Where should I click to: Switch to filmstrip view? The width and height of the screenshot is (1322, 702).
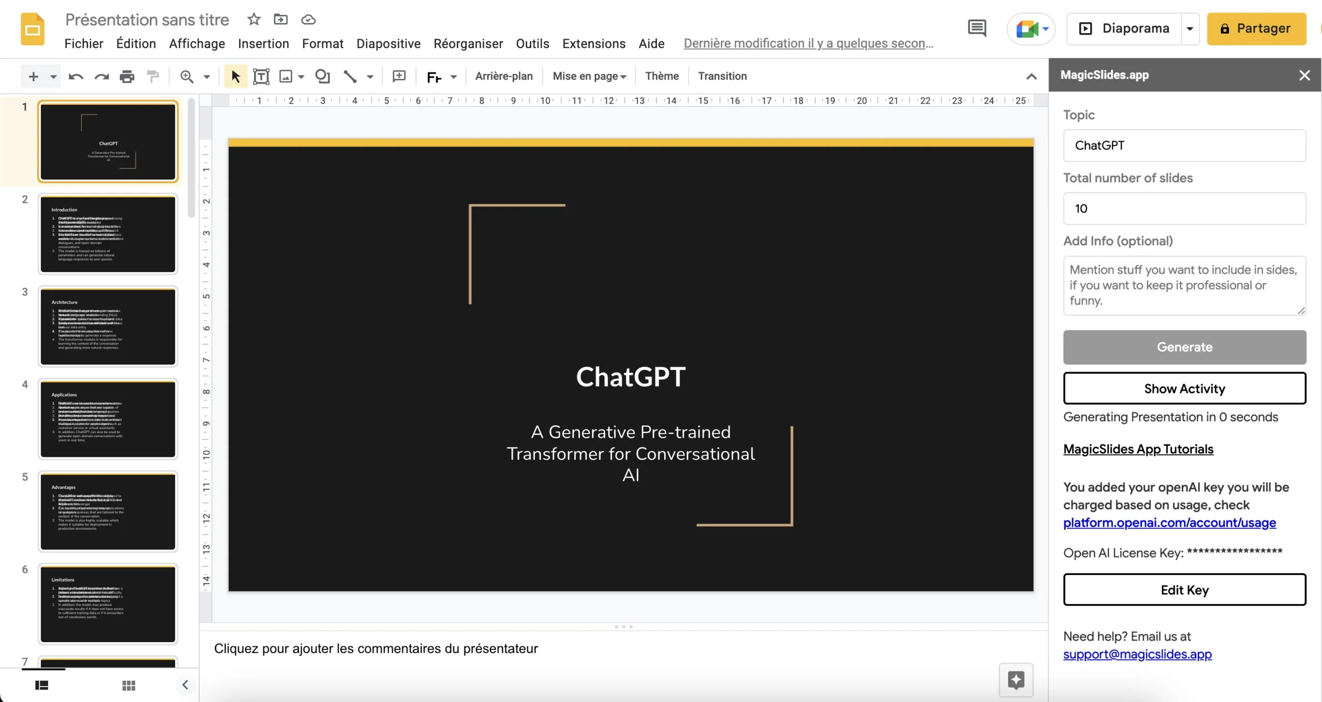point(42,685)
